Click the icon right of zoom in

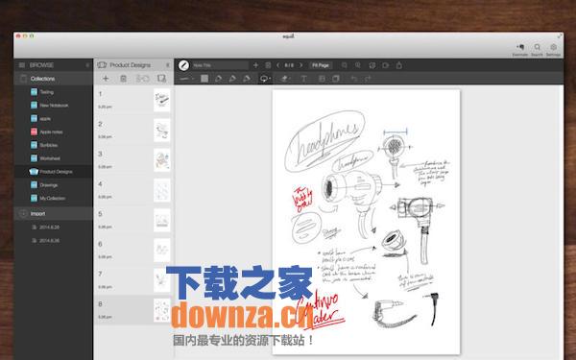pos(372,65)
